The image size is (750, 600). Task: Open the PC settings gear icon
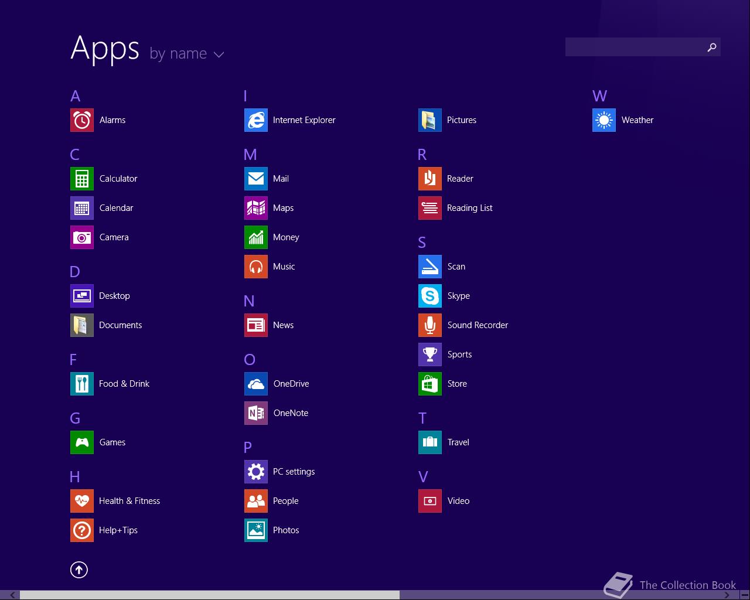point(256,472)
